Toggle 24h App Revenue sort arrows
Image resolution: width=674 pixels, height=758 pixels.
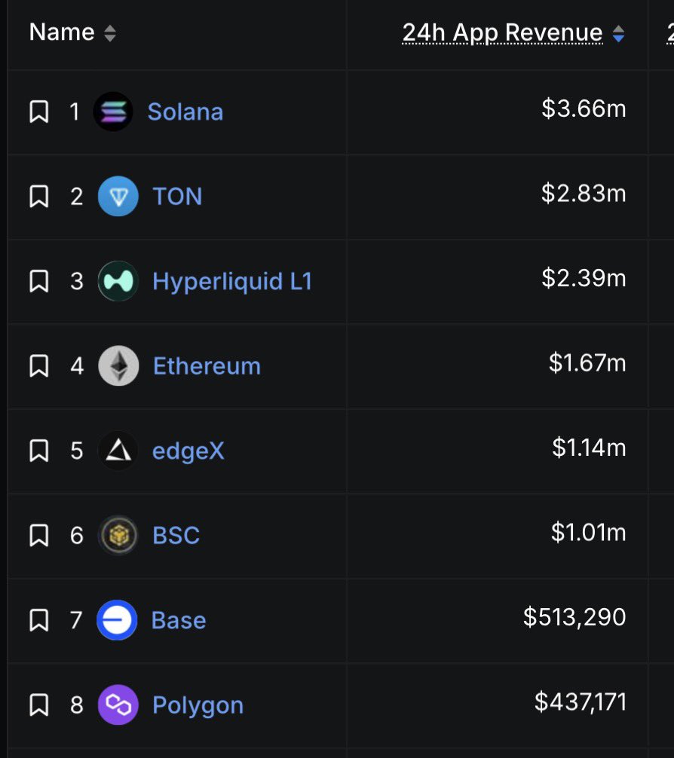(619, 33)
